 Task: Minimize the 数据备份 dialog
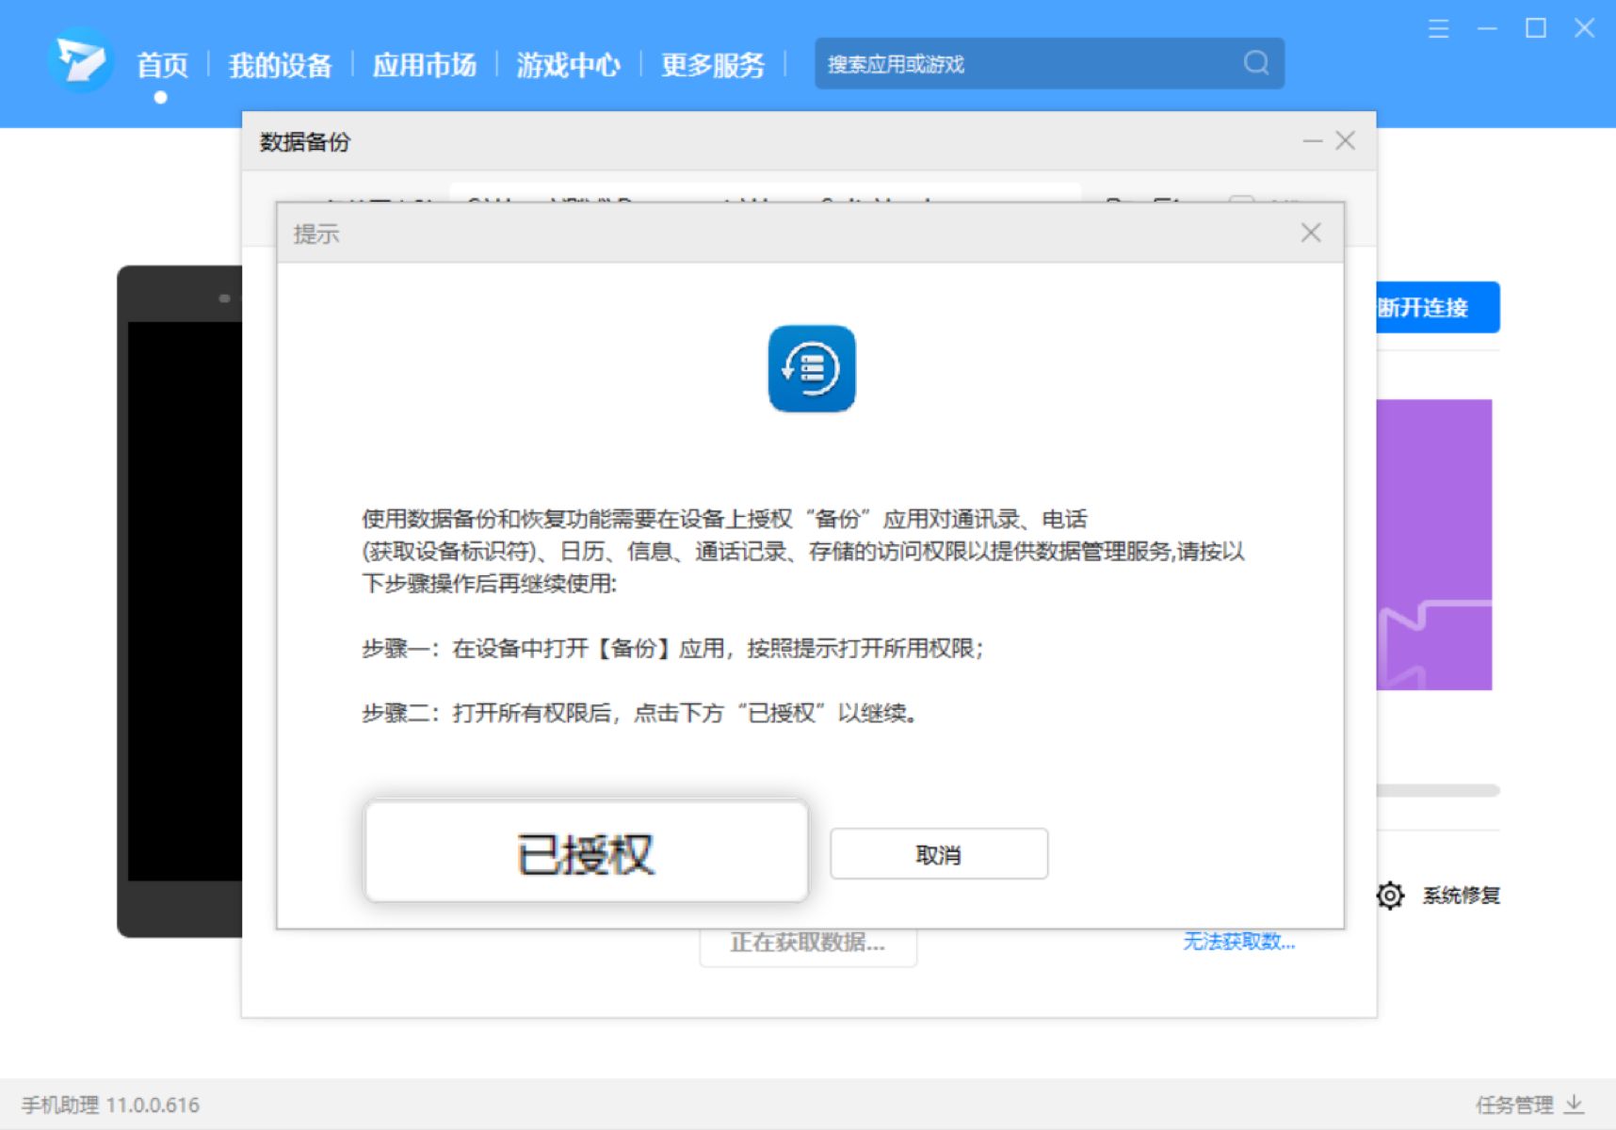[1312, 140]
